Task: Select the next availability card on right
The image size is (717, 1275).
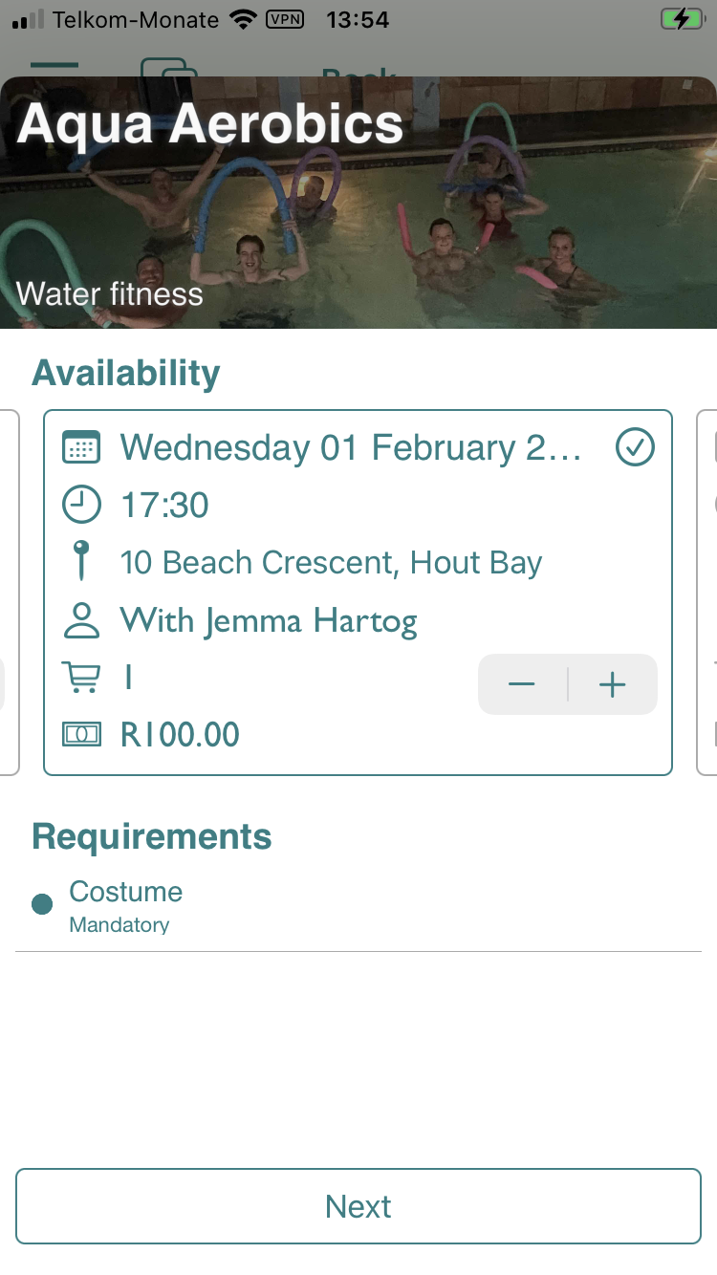Action: pos(707,593)
